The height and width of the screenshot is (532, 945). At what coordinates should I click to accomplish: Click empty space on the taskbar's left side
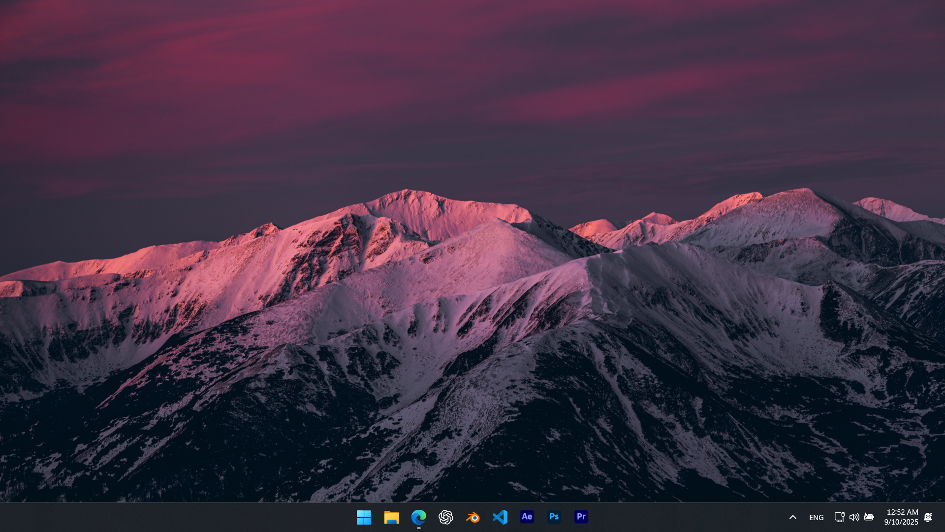coord(148,517)
